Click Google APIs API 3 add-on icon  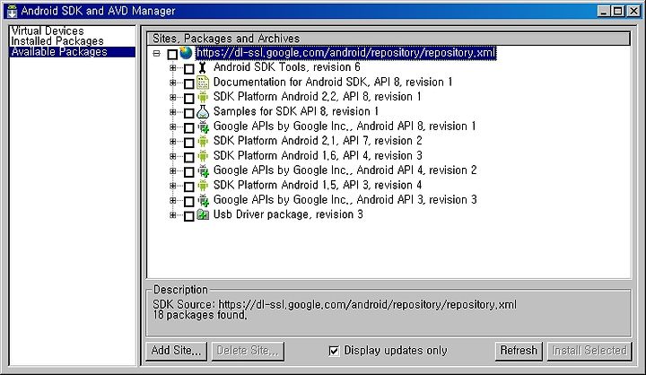(x=203, y=200)
